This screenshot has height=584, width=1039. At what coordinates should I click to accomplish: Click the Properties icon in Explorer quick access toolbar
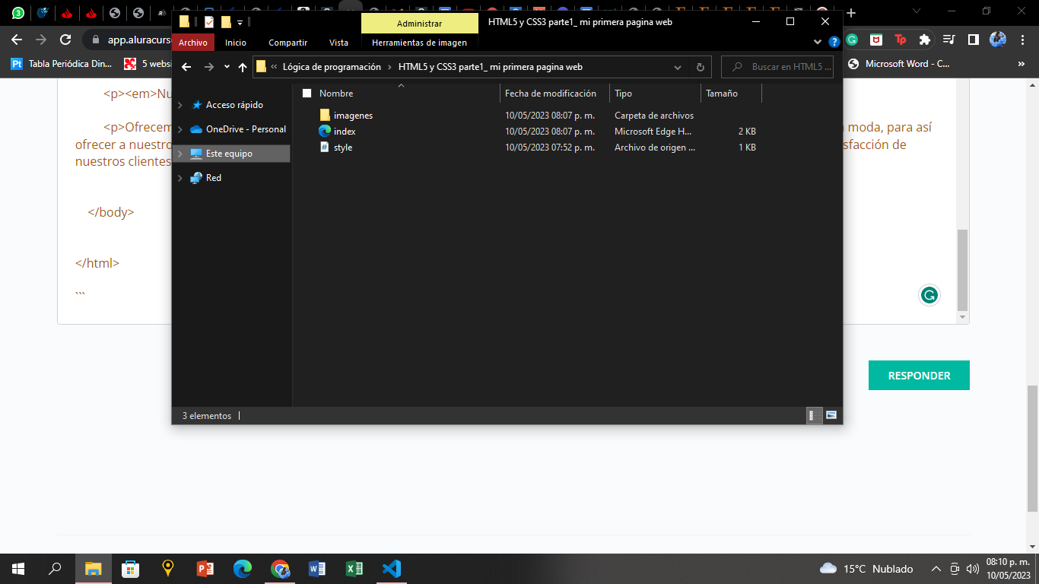(209, 22)
